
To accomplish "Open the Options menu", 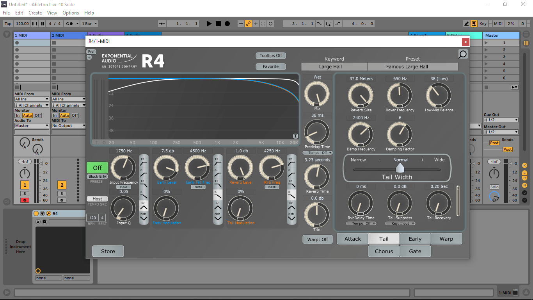I will click(71, 13).
